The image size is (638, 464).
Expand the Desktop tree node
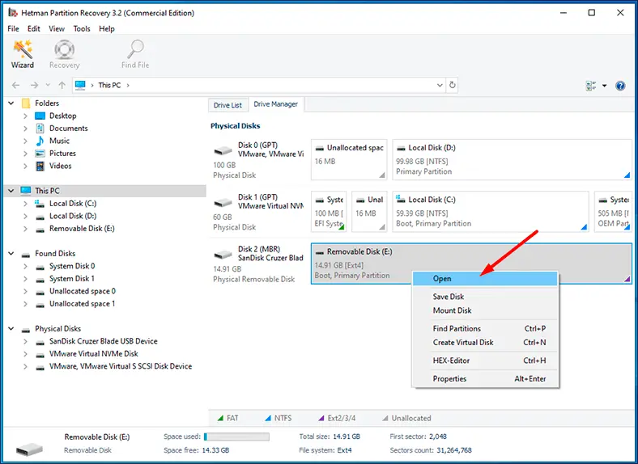tap(25, 116)
